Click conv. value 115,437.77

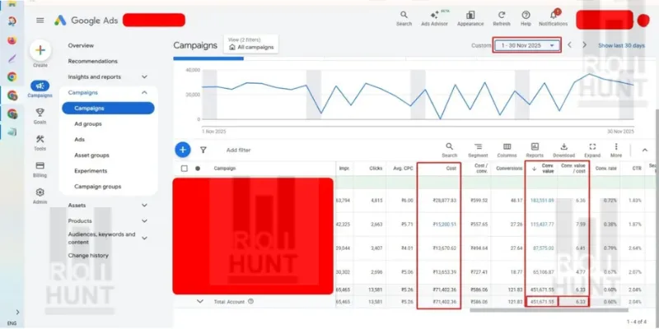tap(542, 225)
